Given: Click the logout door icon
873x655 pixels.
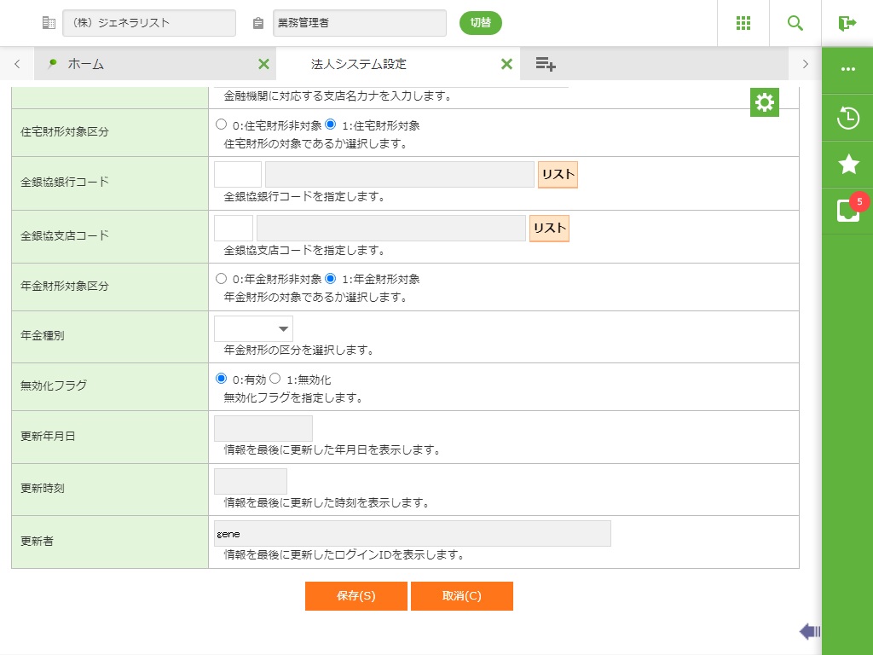Looking at the screenshot, I should tap(847, 23).
